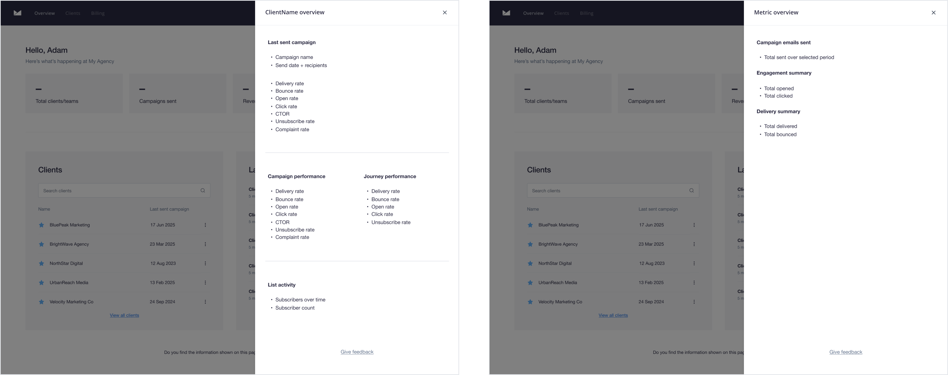Click View all clients link, right mockup
The image size is (948, 375).
click(613, 315)
